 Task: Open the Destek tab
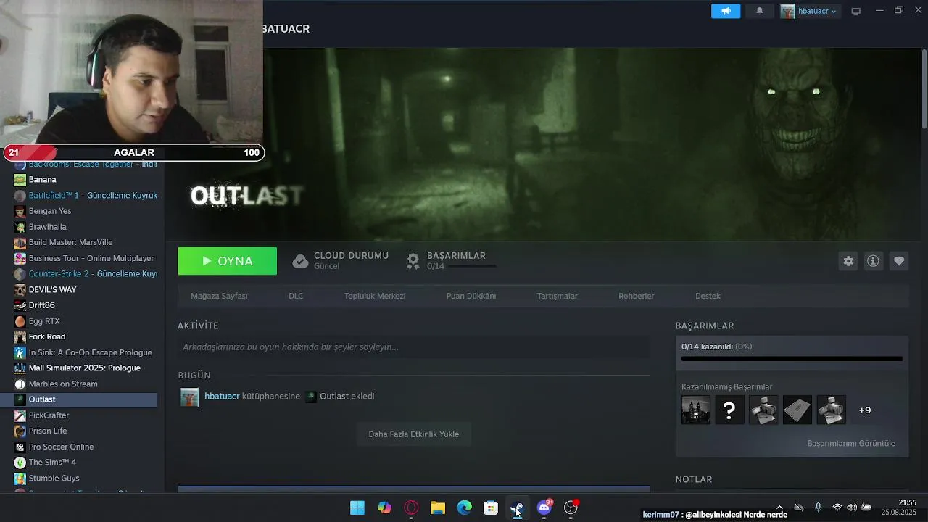click(x=708, y=296)
